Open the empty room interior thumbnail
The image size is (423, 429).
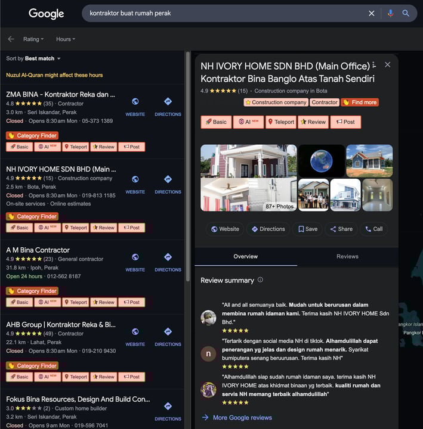377,195
